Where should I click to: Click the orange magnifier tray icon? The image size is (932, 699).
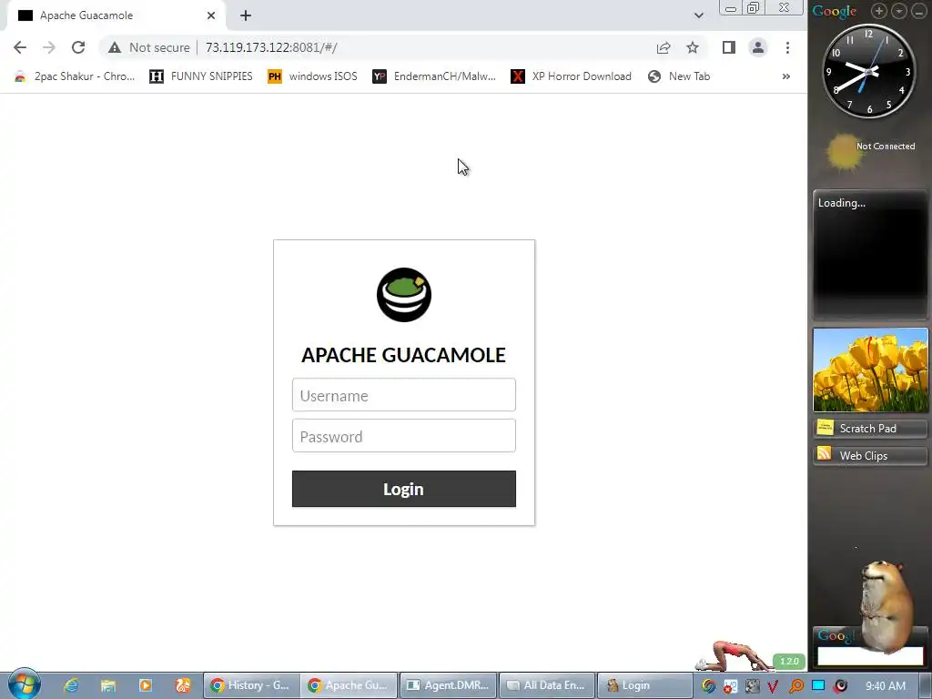(x=795, y=686)
